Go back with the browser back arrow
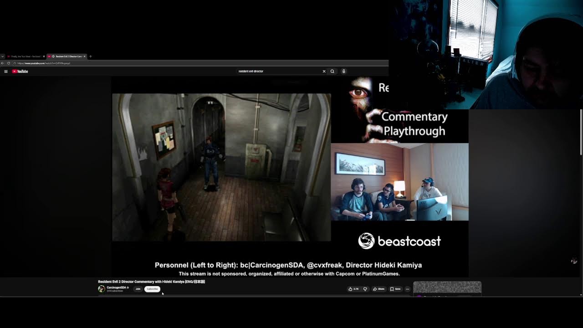Screen dimensions: 583x328 pyautogui.click(x=3, y=63)
